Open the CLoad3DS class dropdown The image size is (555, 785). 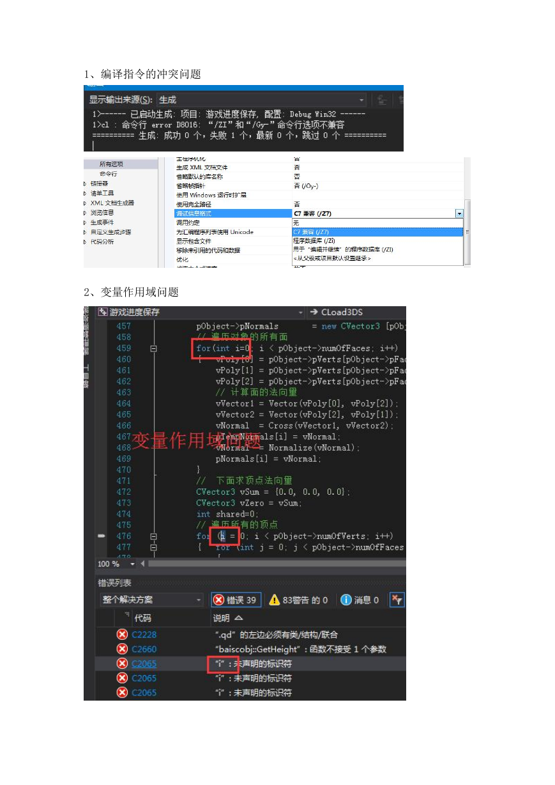point(356,312)
